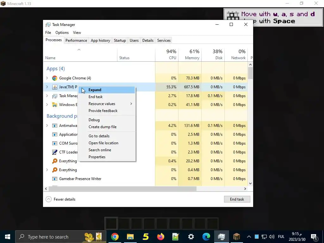324x243 pixels.
Task: Choose Open file location
Action: coord(107,143)
